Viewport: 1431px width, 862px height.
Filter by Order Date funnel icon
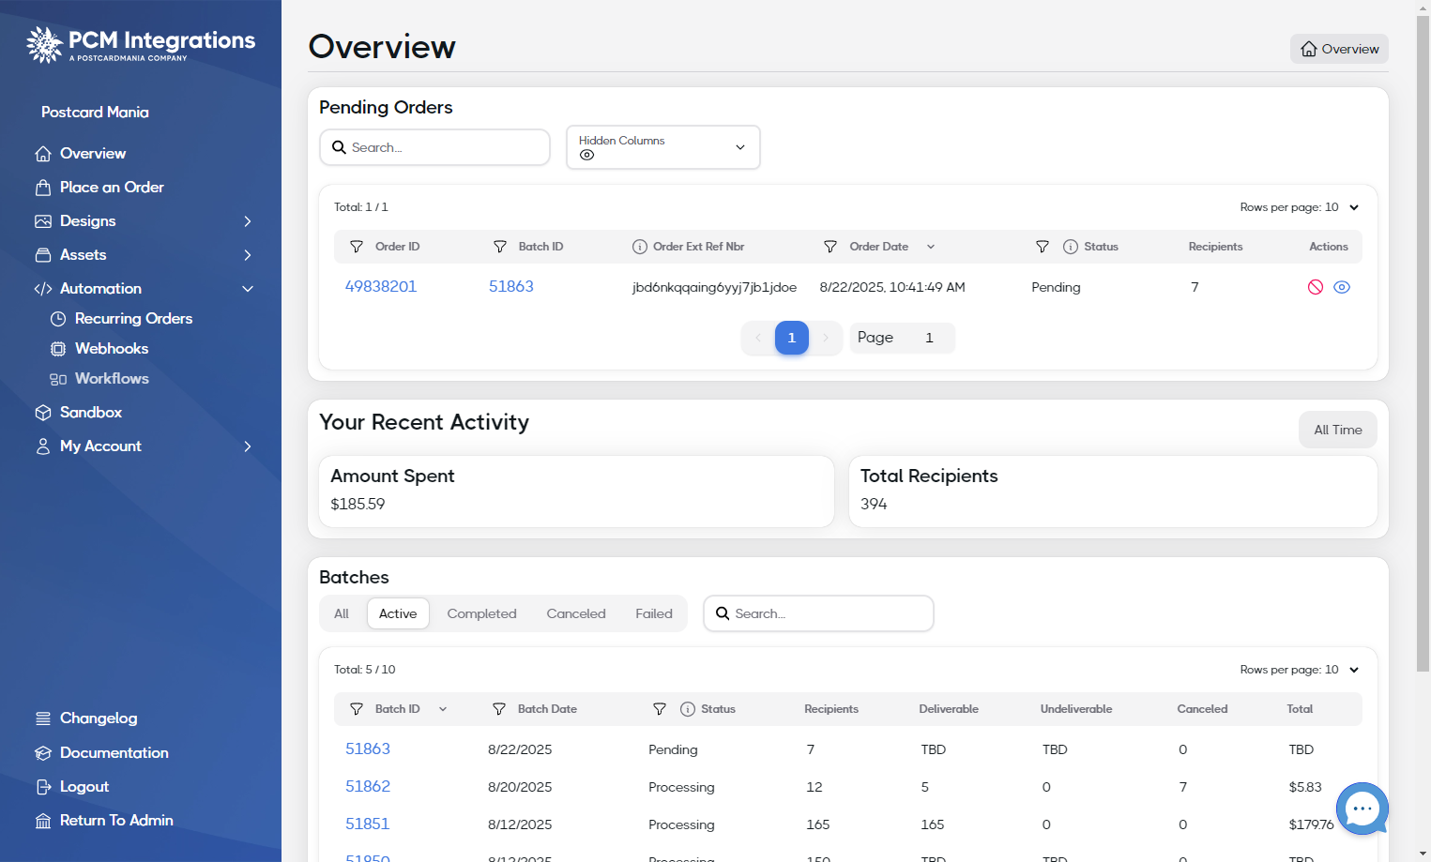tap(830, 247)
